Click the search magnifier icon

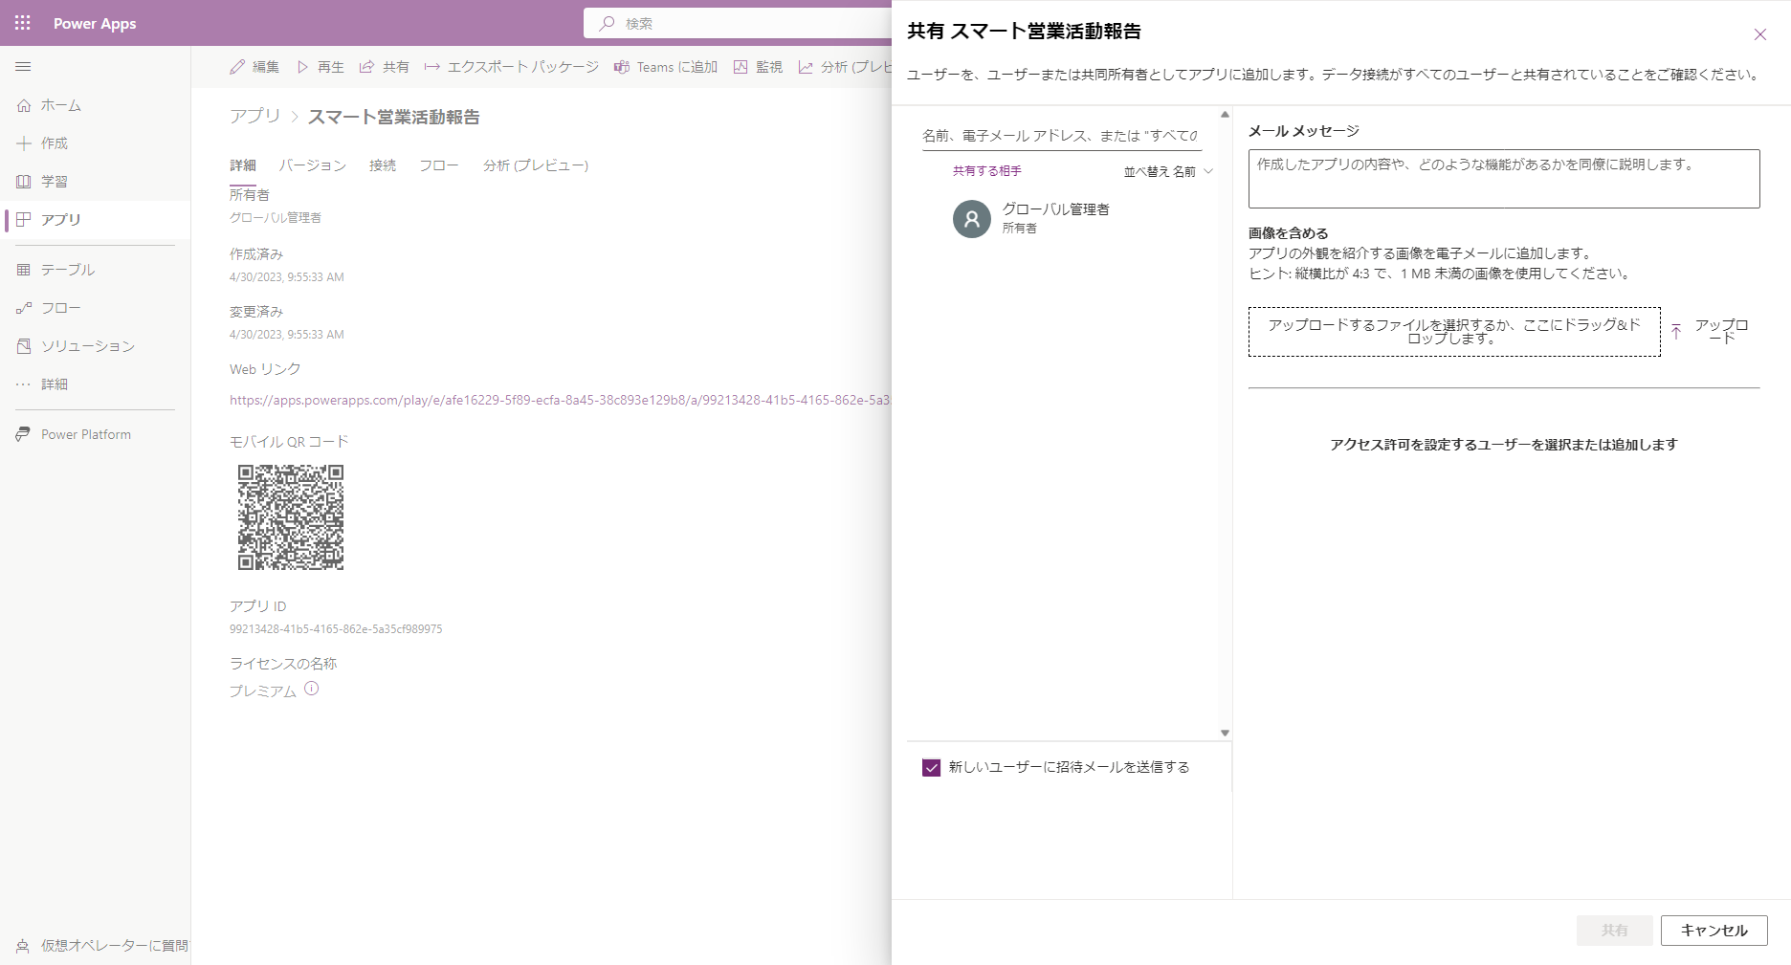(x=607, y=23)
